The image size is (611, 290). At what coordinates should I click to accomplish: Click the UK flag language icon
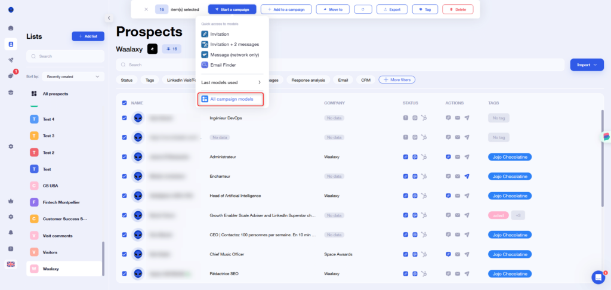(11, 264)
